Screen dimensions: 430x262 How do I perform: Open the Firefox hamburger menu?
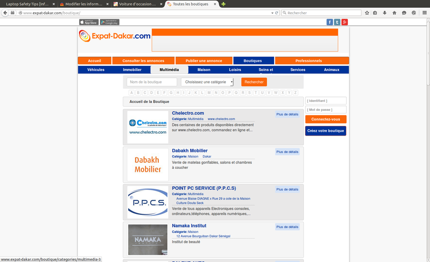(425, 13)
